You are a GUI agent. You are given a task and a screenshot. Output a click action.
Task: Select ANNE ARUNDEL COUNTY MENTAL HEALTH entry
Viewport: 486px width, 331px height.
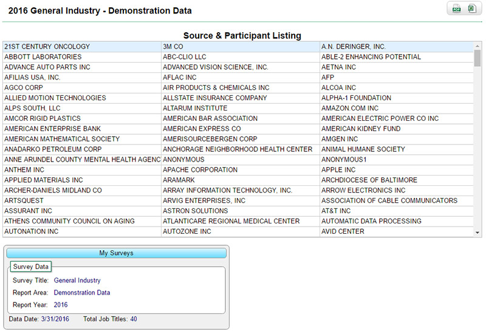pyautogui.click(x=82, y=159)
